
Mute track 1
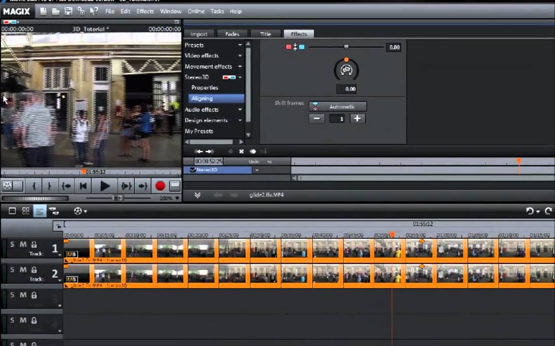click(x=23, y=244)
